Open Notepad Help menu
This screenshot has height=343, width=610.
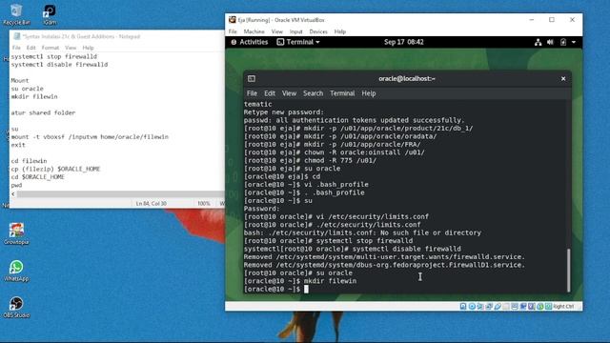[89, 48]
